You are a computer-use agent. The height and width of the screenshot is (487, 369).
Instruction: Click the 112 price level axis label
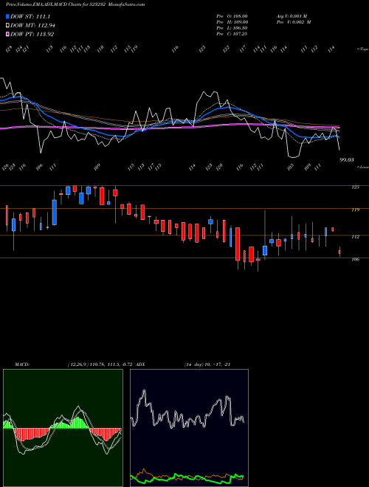tap(356, 237)
